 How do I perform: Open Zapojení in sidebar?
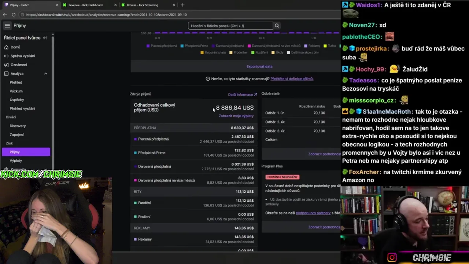tap(17, 135)
